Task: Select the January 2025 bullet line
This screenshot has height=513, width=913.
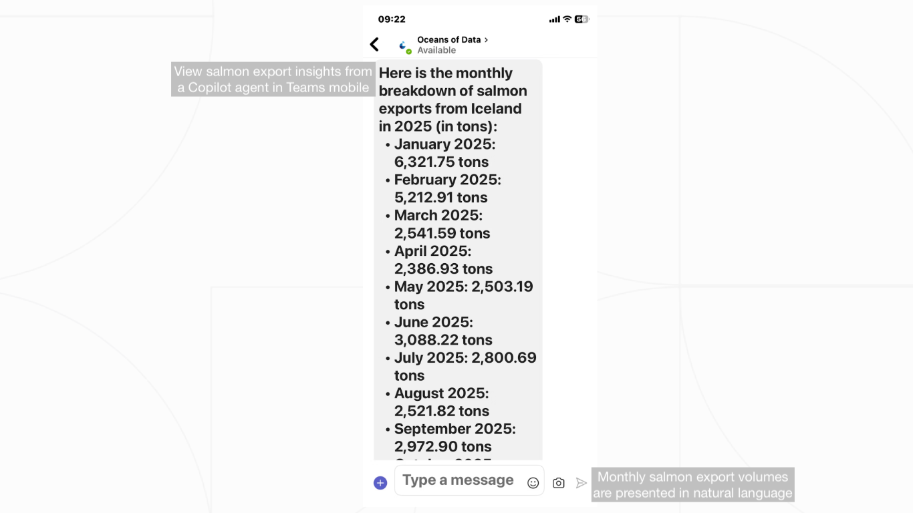Action: click(x=445, y=153)
